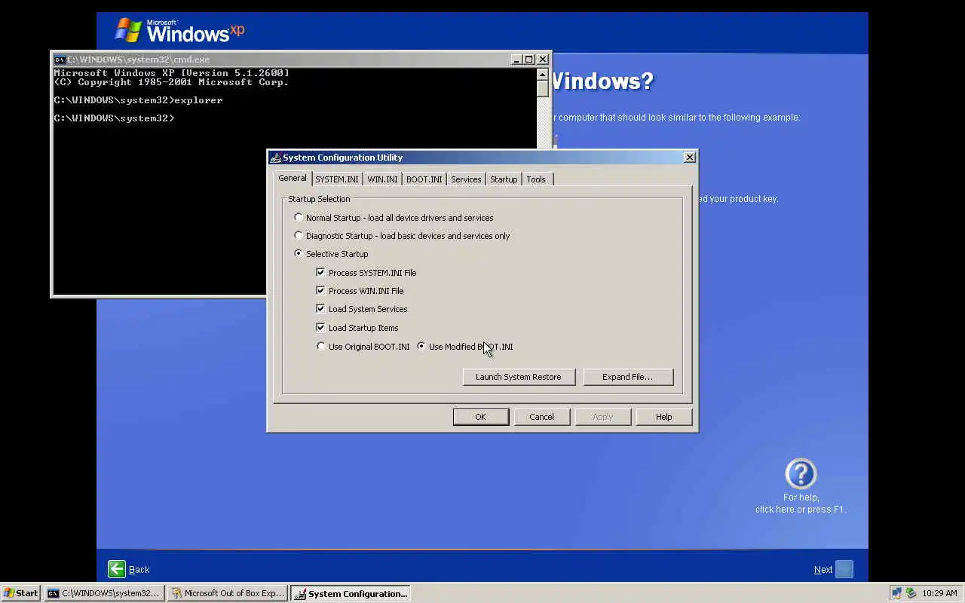Click Cancel in System Configuration Utility
965x603 pixels.
[x=541, y=417]
